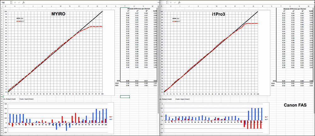Open the Name Box dropdown arrows showing T40

pos(11,2)
